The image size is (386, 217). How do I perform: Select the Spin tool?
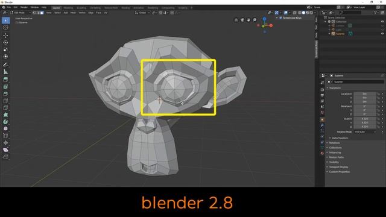5,122
